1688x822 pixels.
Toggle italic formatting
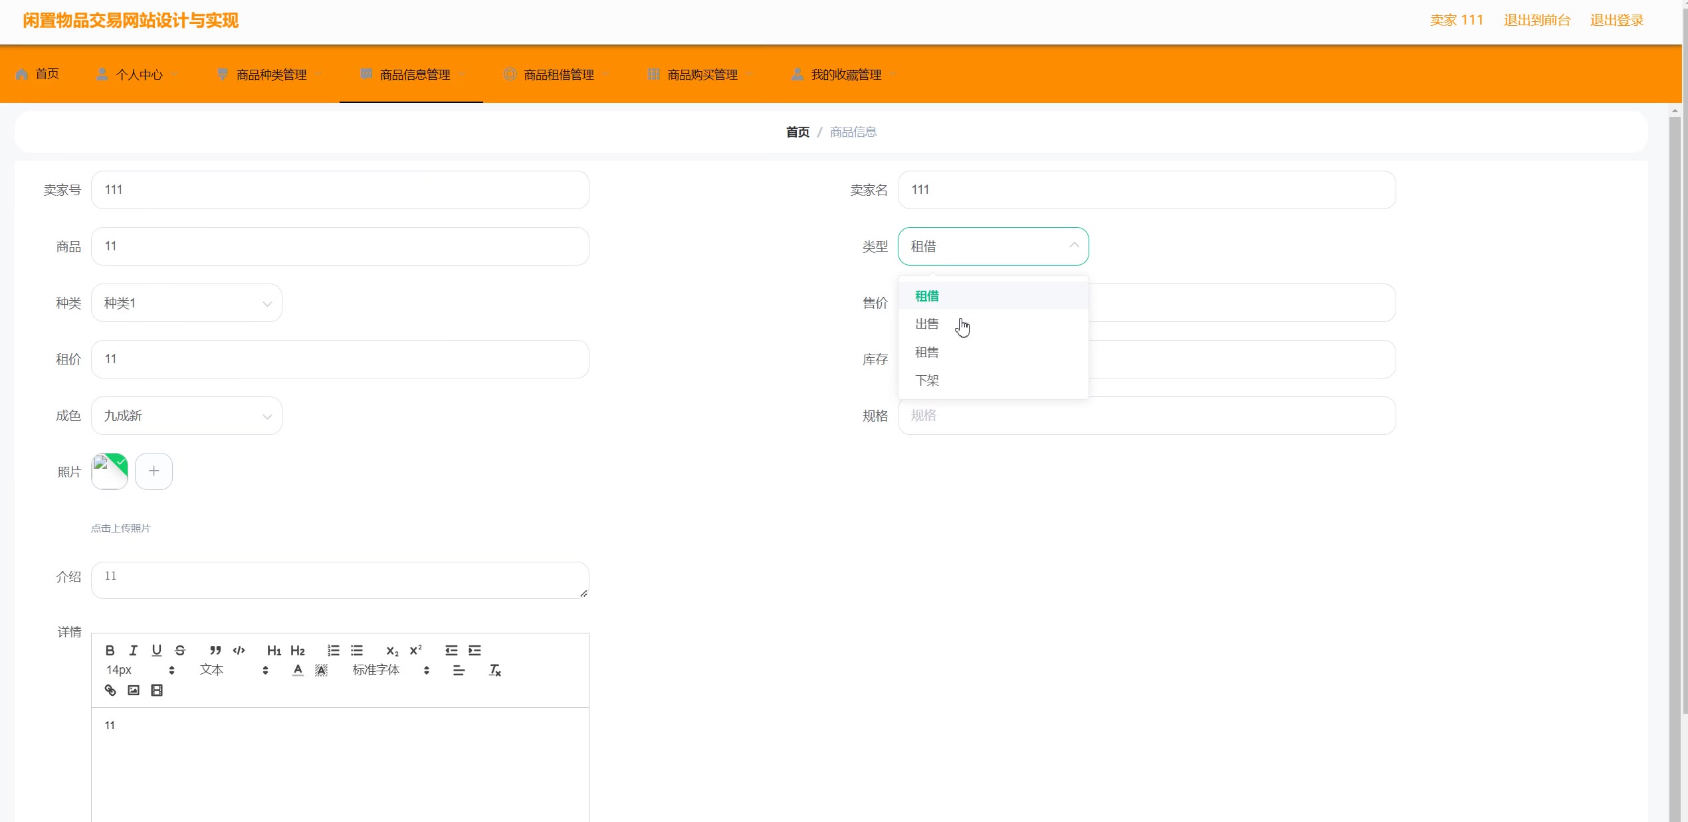[x=134, y=650]
